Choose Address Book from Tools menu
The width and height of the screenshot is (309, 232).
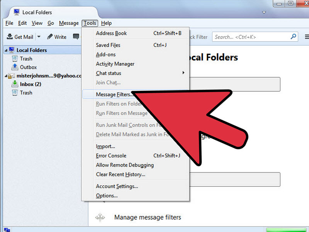(x=136, y=33)
